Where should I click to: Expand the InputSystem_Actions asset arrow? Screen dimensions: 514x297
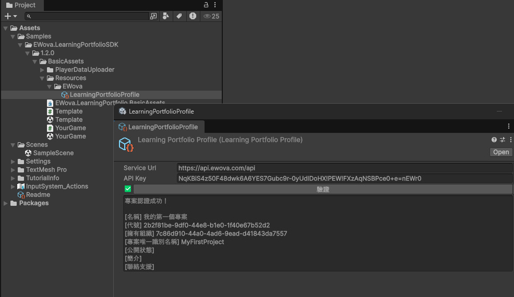[x=13, y=187]
